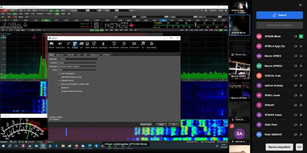The image size is (307, 153).
Task: Click Wycisz wszystkich button
Action: point(279,147)
